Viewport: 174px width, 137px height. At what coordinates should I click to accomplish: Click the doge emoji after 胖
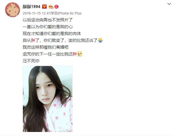(x=80, y=54)
